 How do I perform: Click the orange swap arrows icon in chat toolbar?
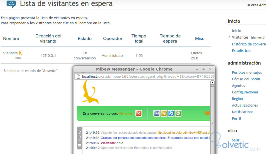pos(164,113)
